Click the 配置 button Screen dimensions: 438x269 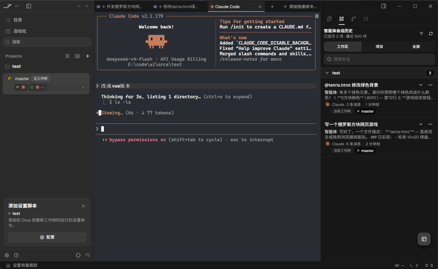coord(47,237)
